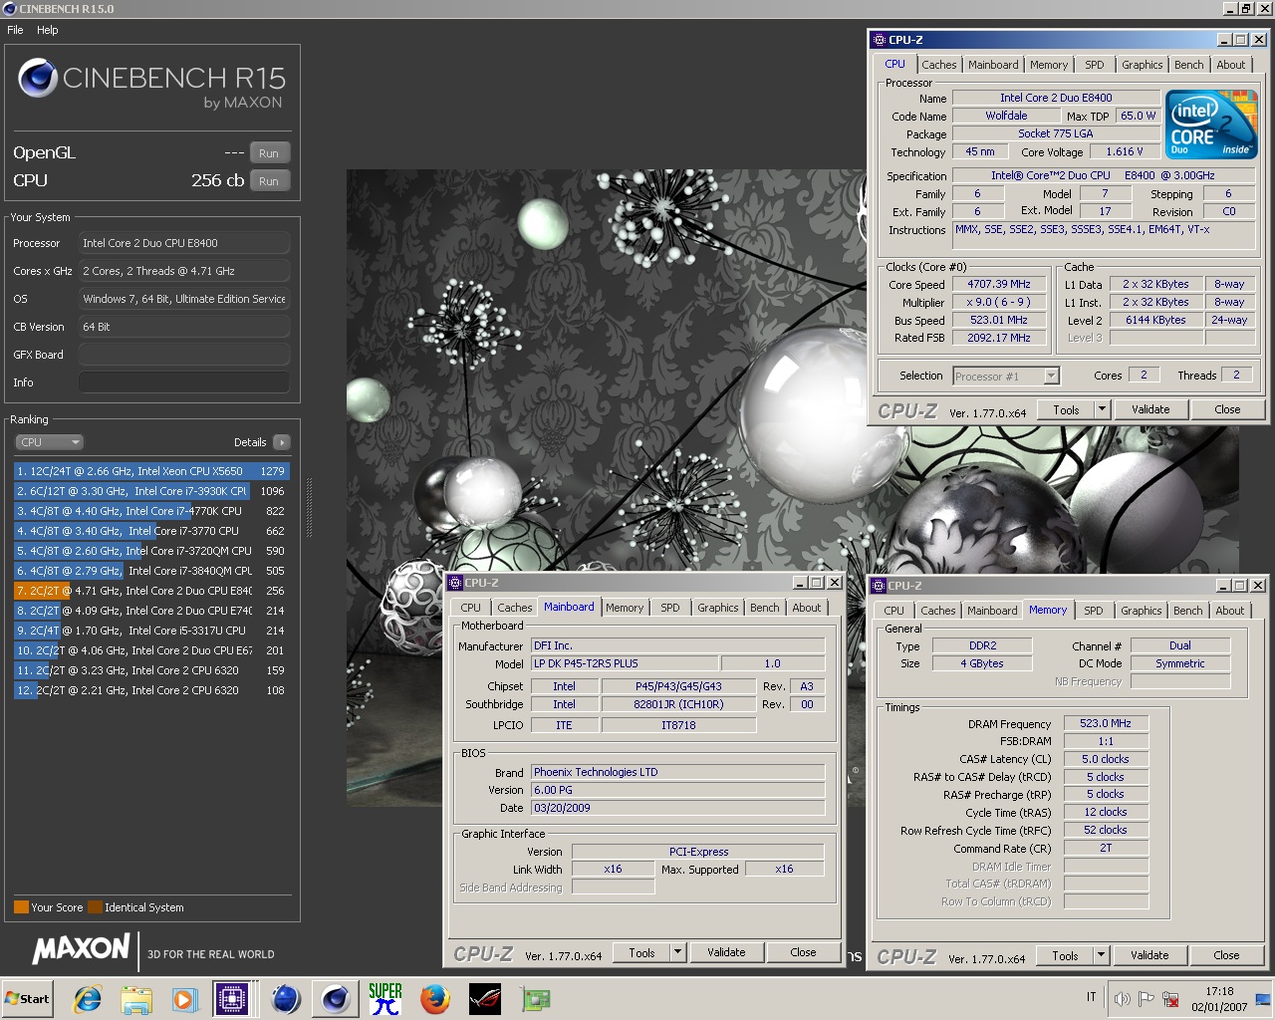Click Tools button in Memory window

[1065, 955]
